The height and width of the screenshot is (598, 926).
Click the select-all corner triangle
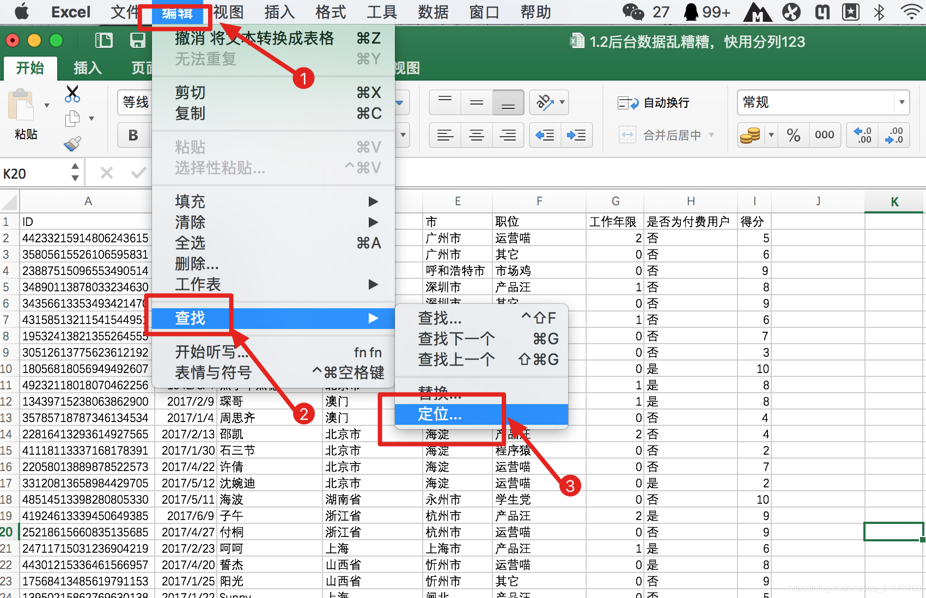[x=9, y=202]
